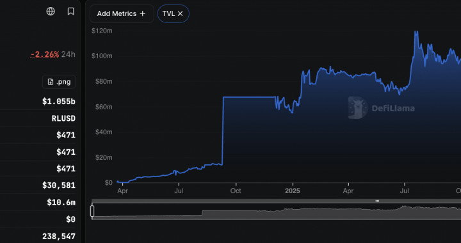Click the $100m y-axis label
Screen dimensions: 461x243
click(x=102, y=56)
